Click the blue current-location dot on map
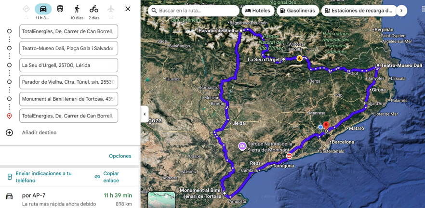 (x=320, y=127)
